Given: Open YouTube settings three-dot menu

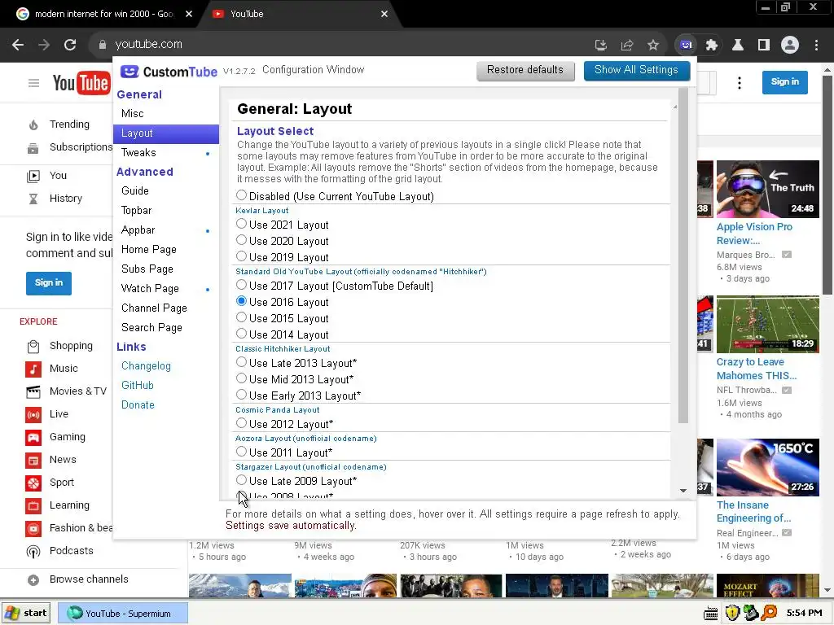Looking at the screenshot, I should [x=740, y=83].
